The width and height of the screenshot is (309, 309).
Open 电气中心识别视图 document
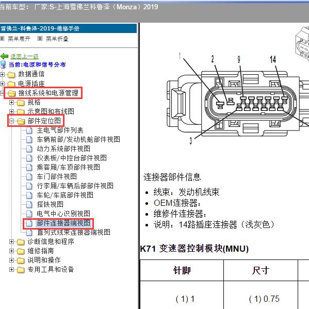[63, 214]
